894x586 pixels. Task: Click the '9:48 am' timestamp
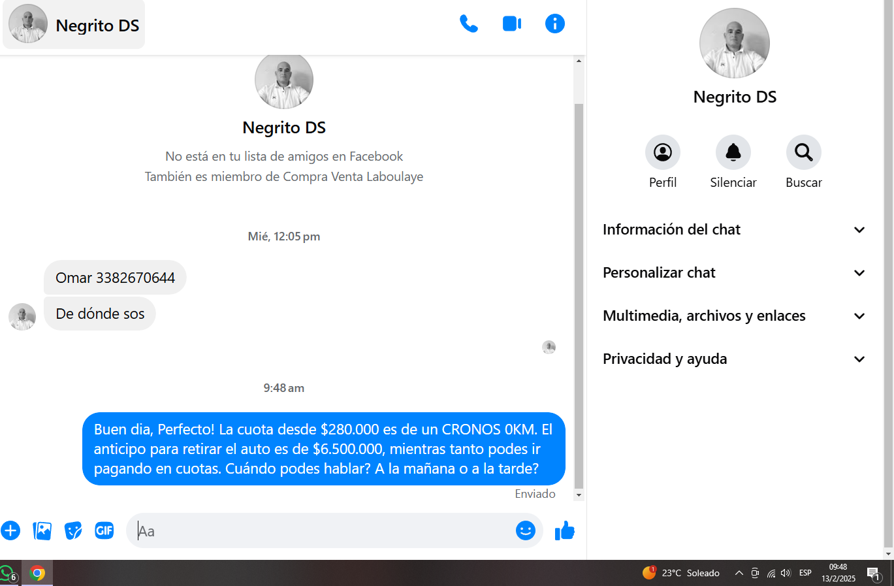(284, 388)
